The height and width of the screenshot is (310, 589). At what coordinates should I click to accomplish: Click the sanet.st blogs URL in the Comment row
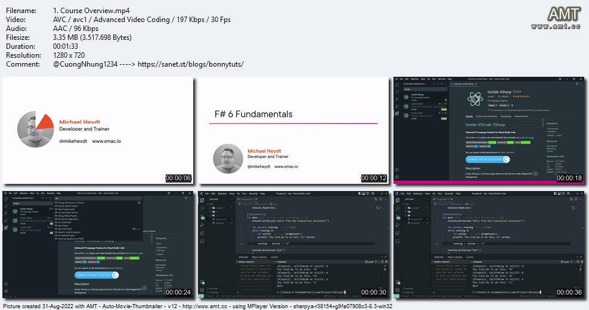click(190, 64)
